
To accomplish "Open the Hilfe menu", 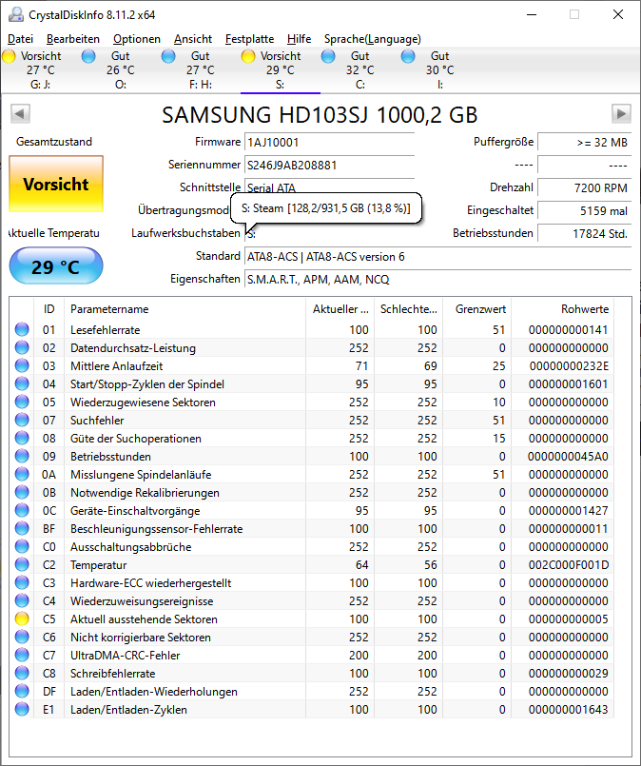I will point(299,39).
